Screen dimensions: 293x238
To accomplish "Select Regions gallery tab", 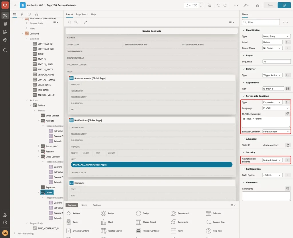I will coord(72,205).
